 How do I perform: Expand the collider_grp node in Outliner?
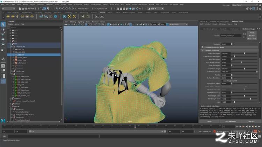pos(12,71)
